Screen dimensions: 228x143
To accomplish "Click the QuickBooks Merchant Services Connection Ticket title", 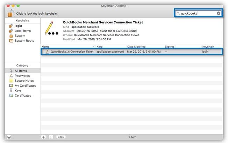I will pyautogui.click(x=103, y=22).
